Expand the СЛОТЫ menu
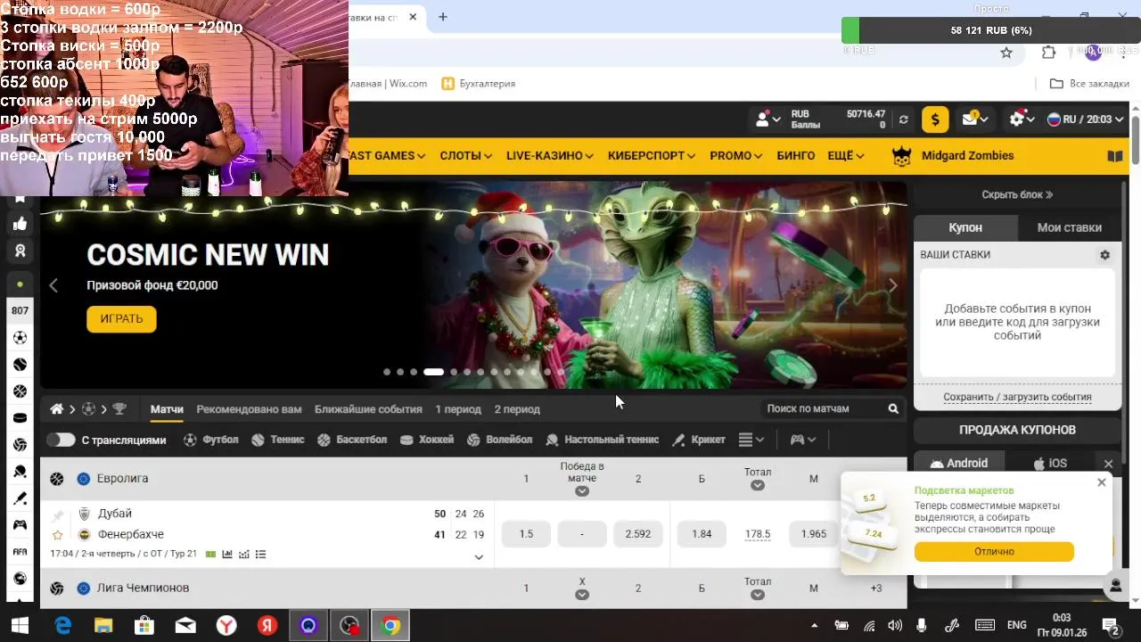The width and height of the screenshot is (1141, 642). click(465, 156)
